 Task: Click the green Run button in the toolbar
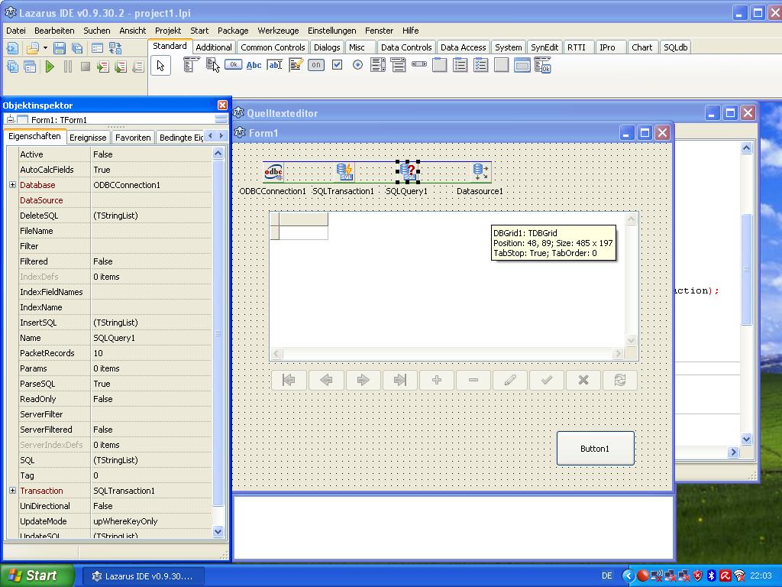click(x=50, y=67)
